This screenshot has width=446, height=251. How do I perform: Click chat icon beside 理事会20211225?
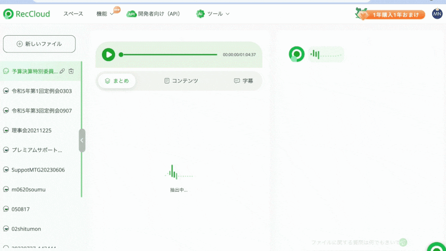coord(6,130)
